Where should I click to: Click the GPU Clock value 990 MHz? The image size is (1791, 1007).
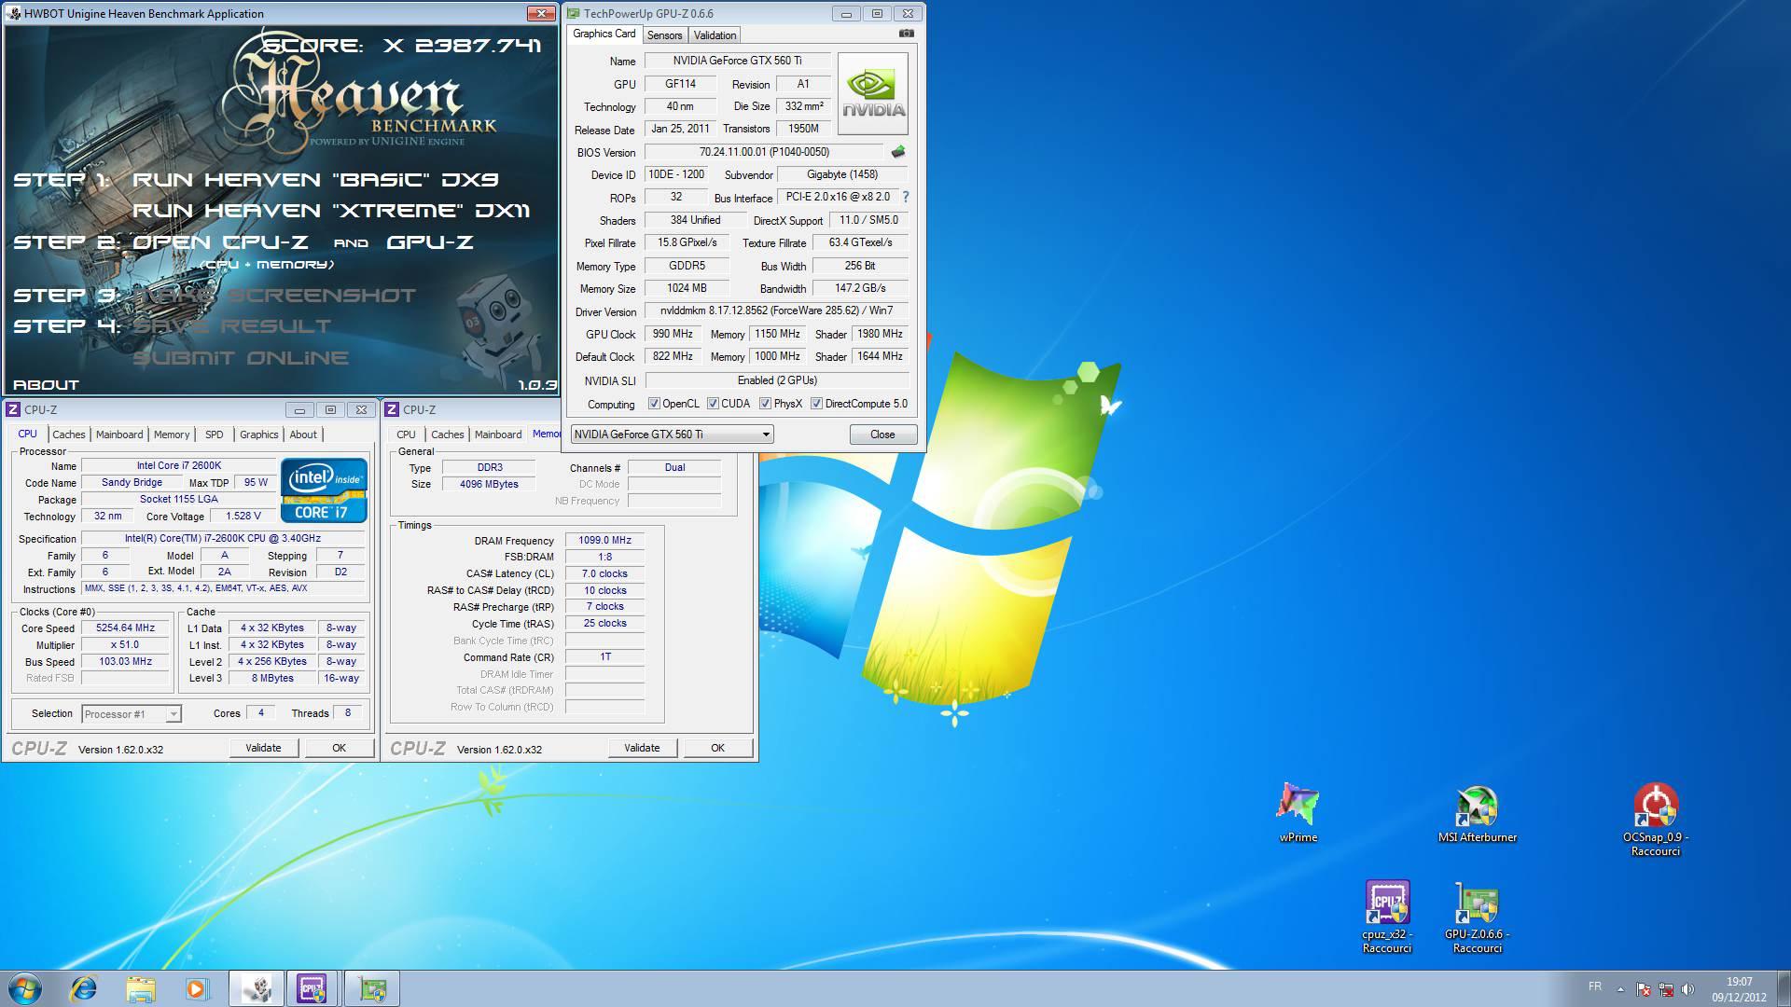point(673,334)
